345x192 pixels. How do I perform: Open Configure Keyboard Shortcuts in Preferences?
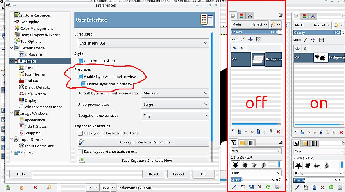[x=143, y=142]
